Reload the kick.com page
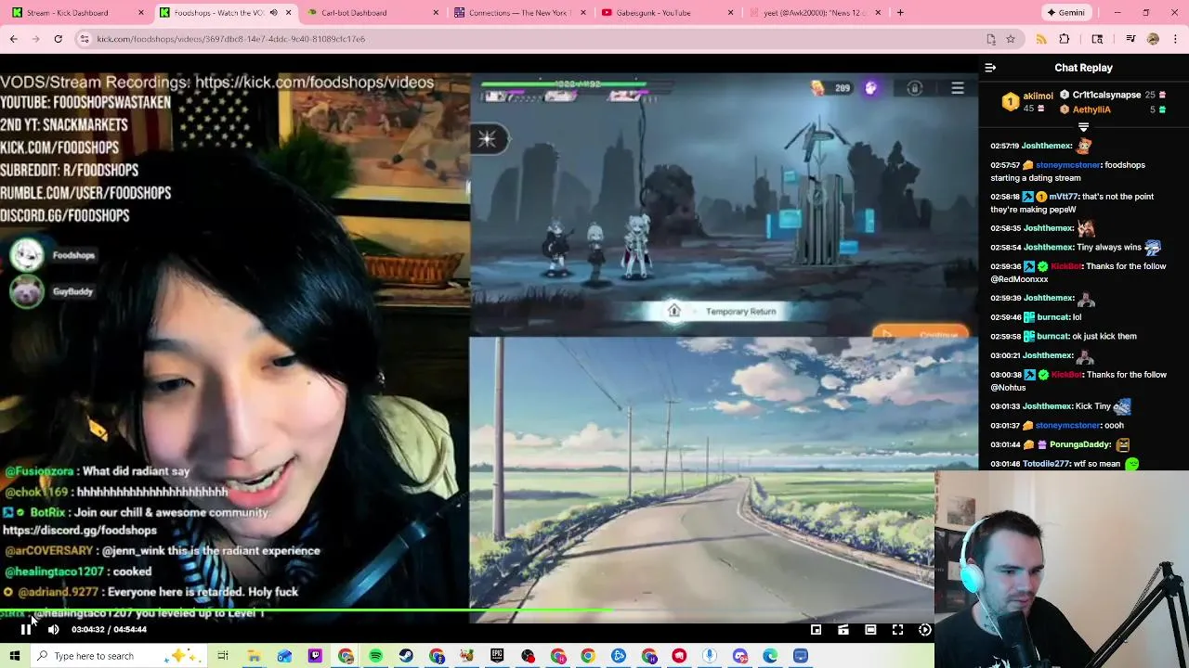The width and height of the screenshot is (1189, 668). 58,39
